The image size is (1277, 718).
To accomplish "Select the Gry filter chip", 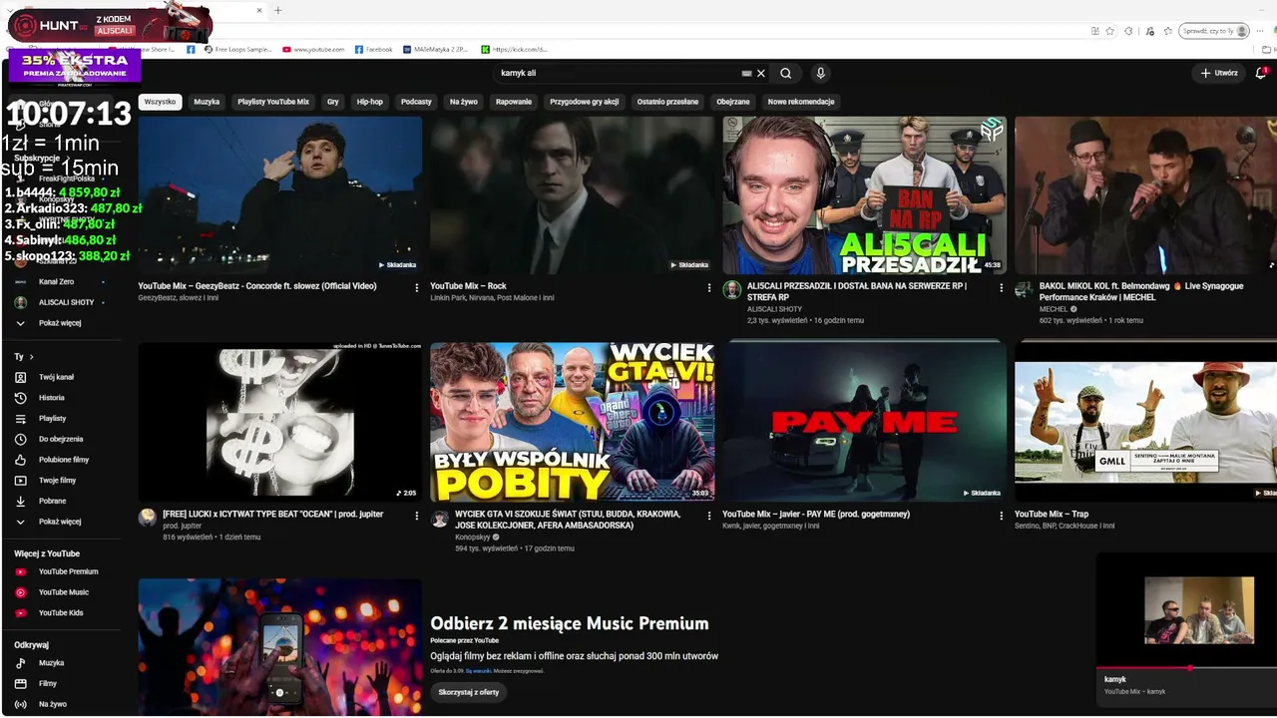I will 333,102.
